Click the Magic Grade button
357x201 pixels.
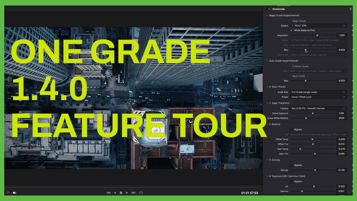coord(299,21)
